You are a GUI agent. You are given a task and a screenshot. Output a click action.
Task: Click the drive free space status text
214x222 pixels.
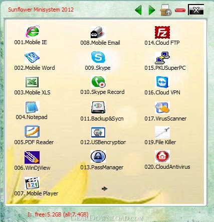point(58,214)
